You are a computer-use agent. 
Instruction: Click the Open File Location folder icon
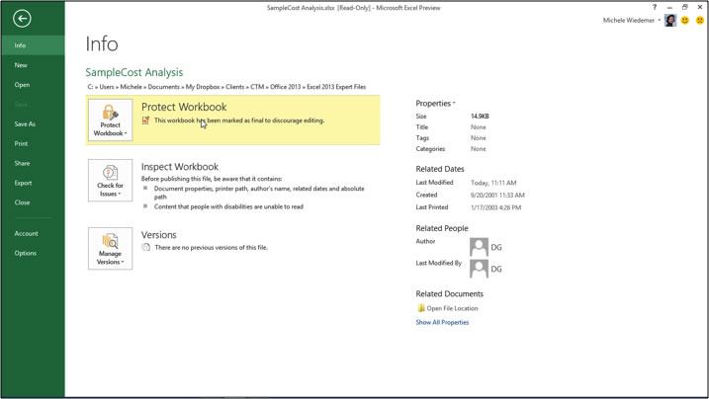[x=421, y=308]
